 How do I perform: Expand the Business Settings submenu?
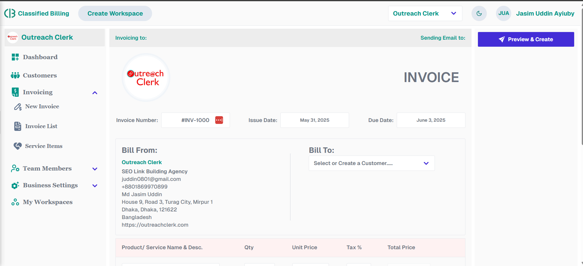[x=95, y=186]
